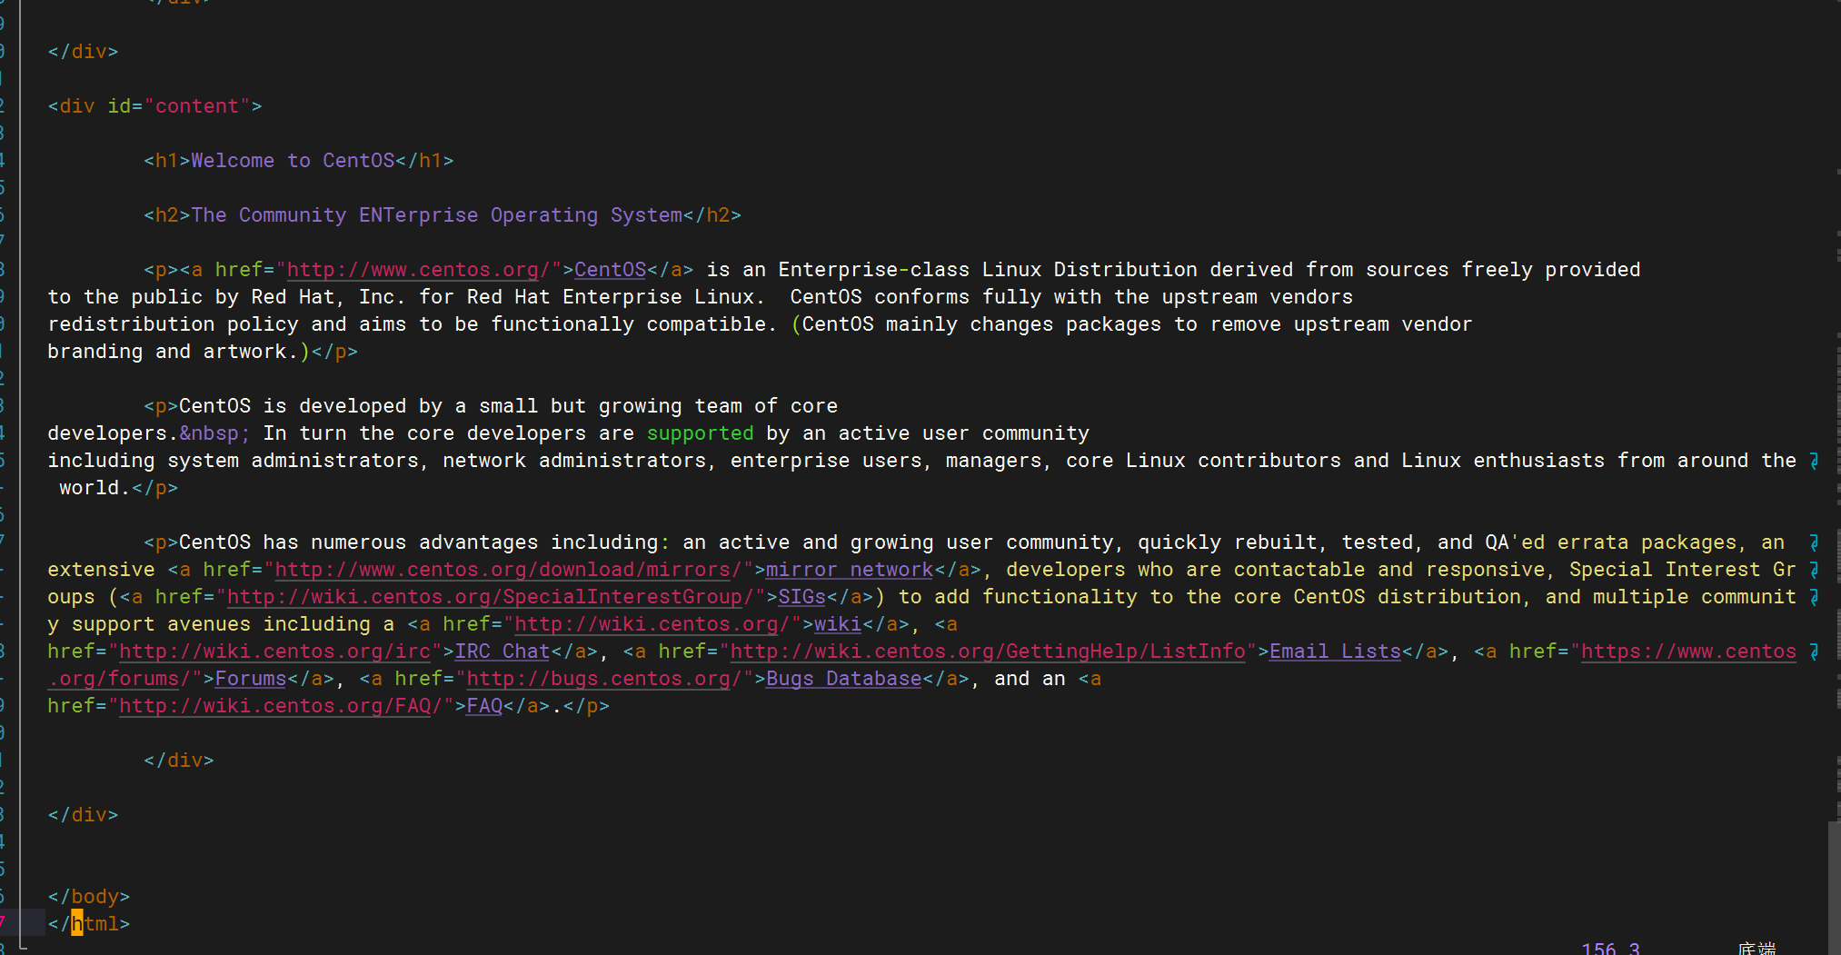Click 'The Community ENTerprise Operating System' heading text
The image size is (1841, 955).
click(x=436, y=215)
